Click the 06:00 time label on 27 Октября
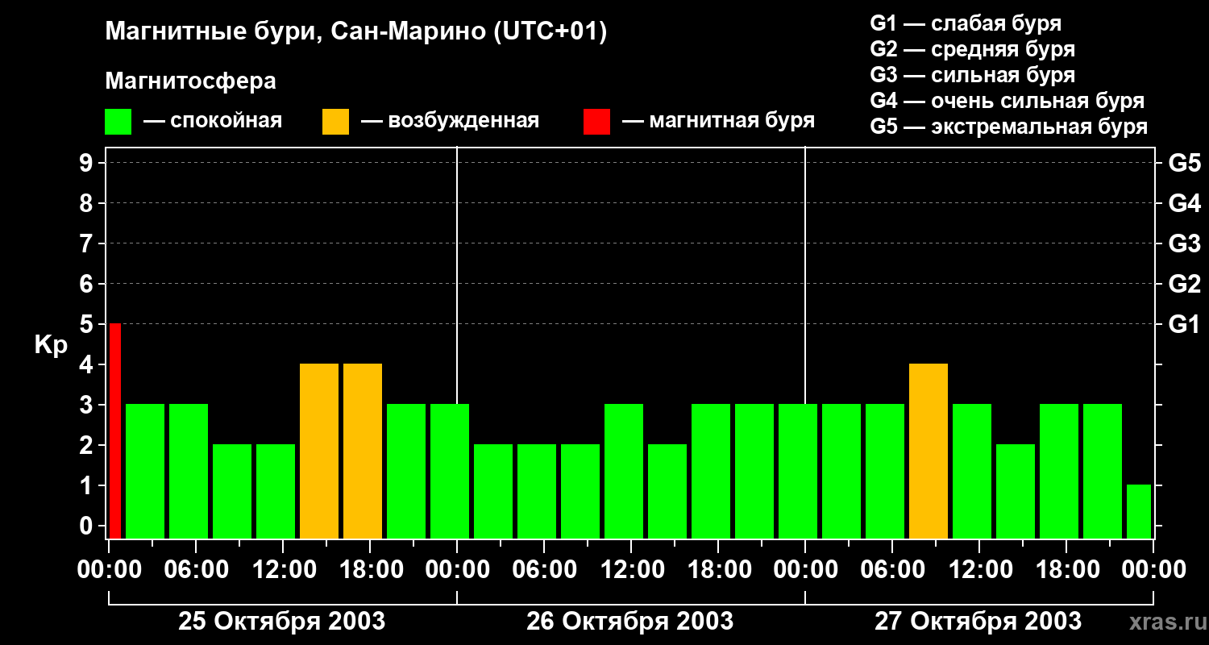1209x645 pixels. pyautogui.click(x=893, y=570)
